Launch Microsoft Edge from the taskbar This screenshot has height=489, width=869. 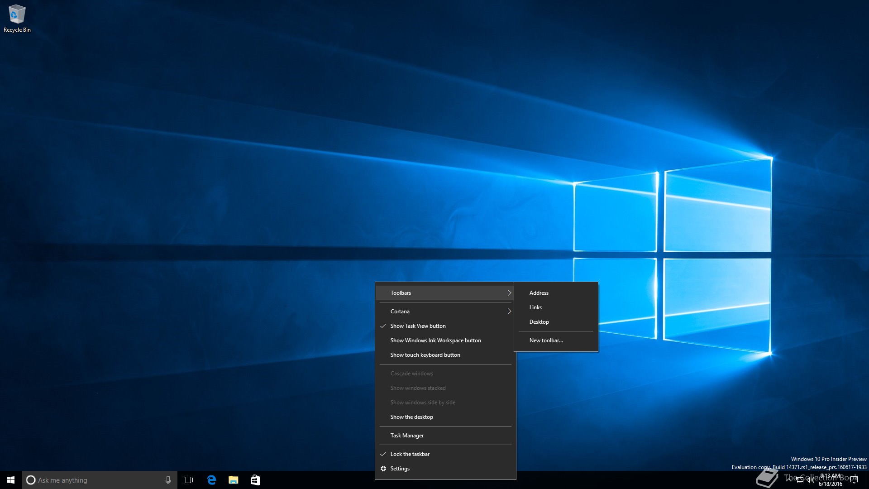211,480
